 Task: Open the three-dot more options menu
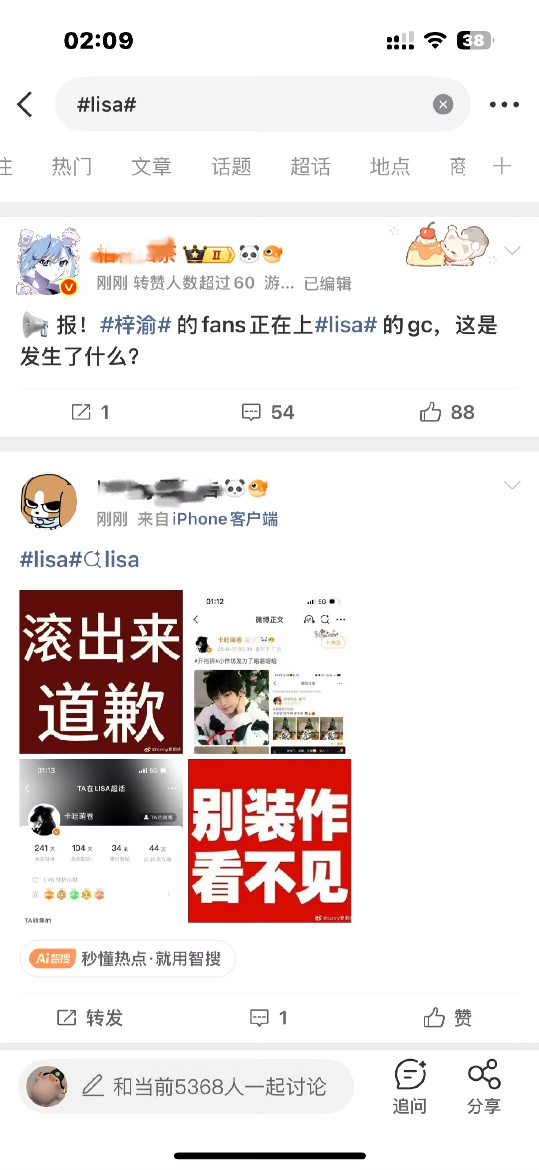(x=504, y=104)
